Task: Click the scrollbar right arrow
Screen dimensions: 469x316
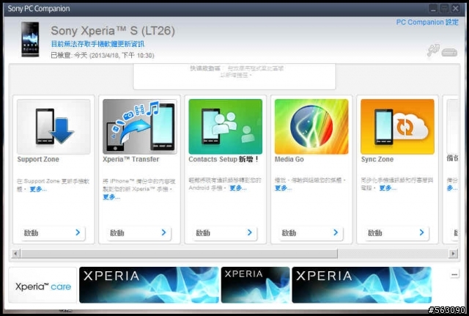Action: click(454, 254)
